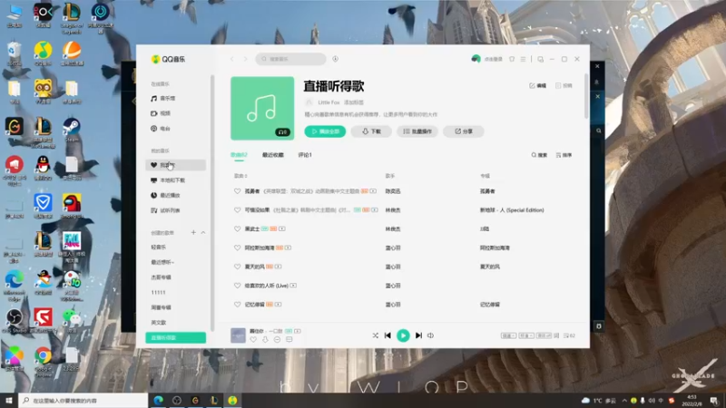Click the now-playing album cover thumbnail
Screen dimensions: 726x408
(238, 335)
